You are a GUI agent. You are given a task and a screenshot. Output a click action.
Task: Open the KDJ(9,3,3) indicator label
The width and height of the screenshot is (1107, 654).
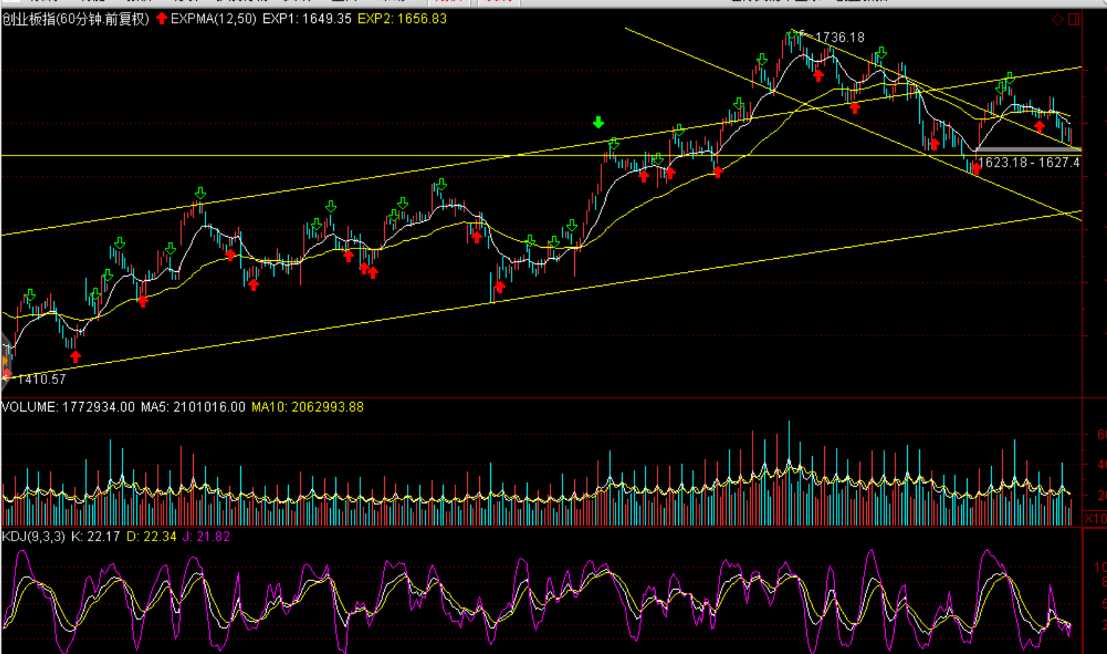(33, 537)
